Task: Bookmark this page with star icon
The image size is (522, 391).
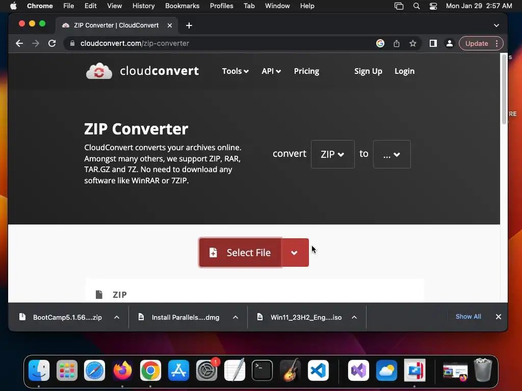Action: (413, 43)
